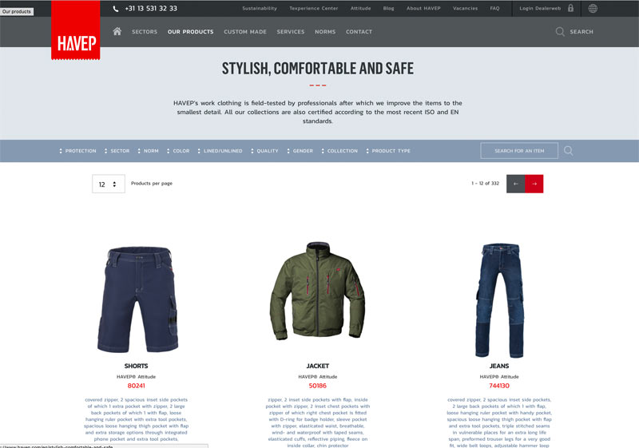Open the Gender filter dropdown
Viewport: 639px width, 448px height.
[300, 151]
